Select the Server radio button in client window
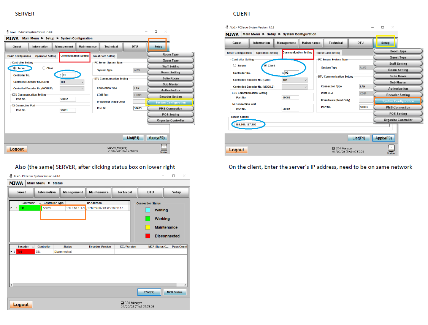This screenshot has height=325, width=428. click(235, 65)
